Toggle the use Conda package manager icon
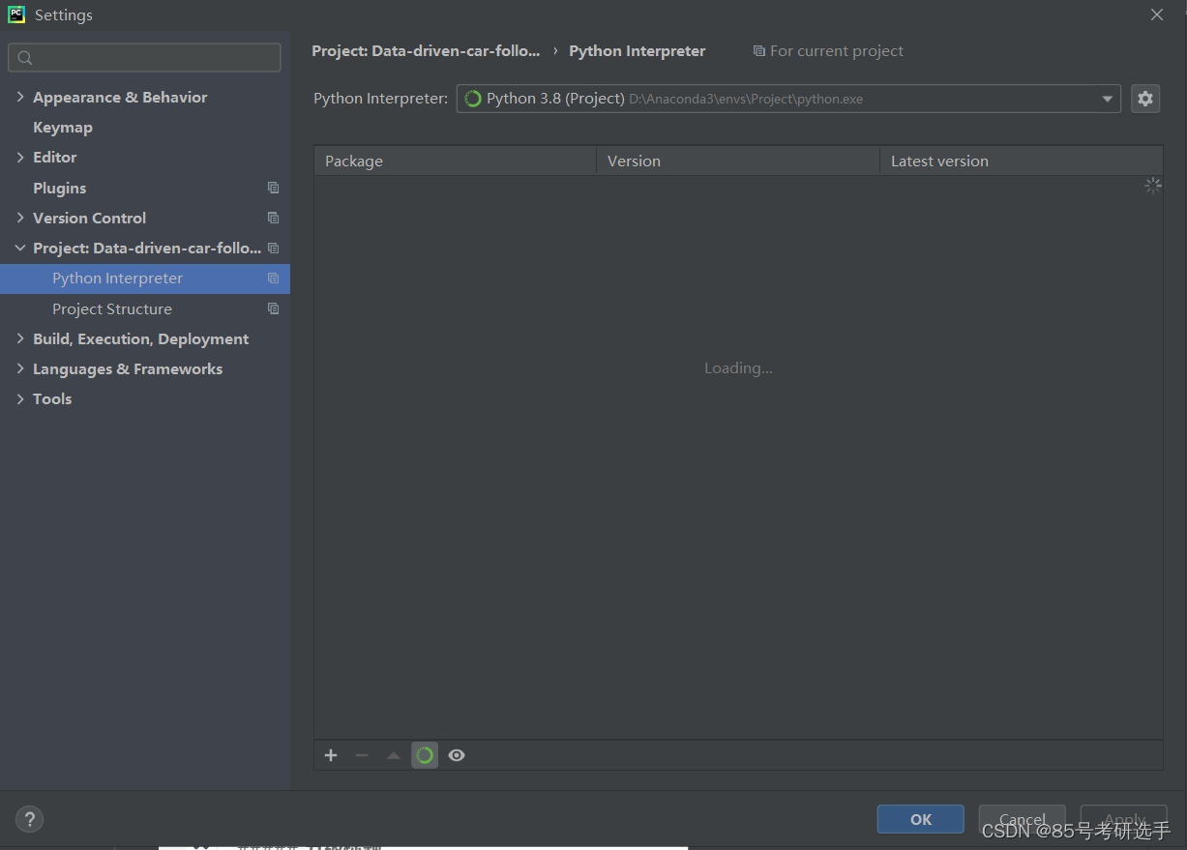Image resolution: width=1187 pixels, height=850 pixels. pos(425,755)
